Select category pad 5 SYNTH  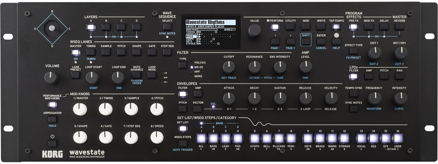click(x=255, y=138)
